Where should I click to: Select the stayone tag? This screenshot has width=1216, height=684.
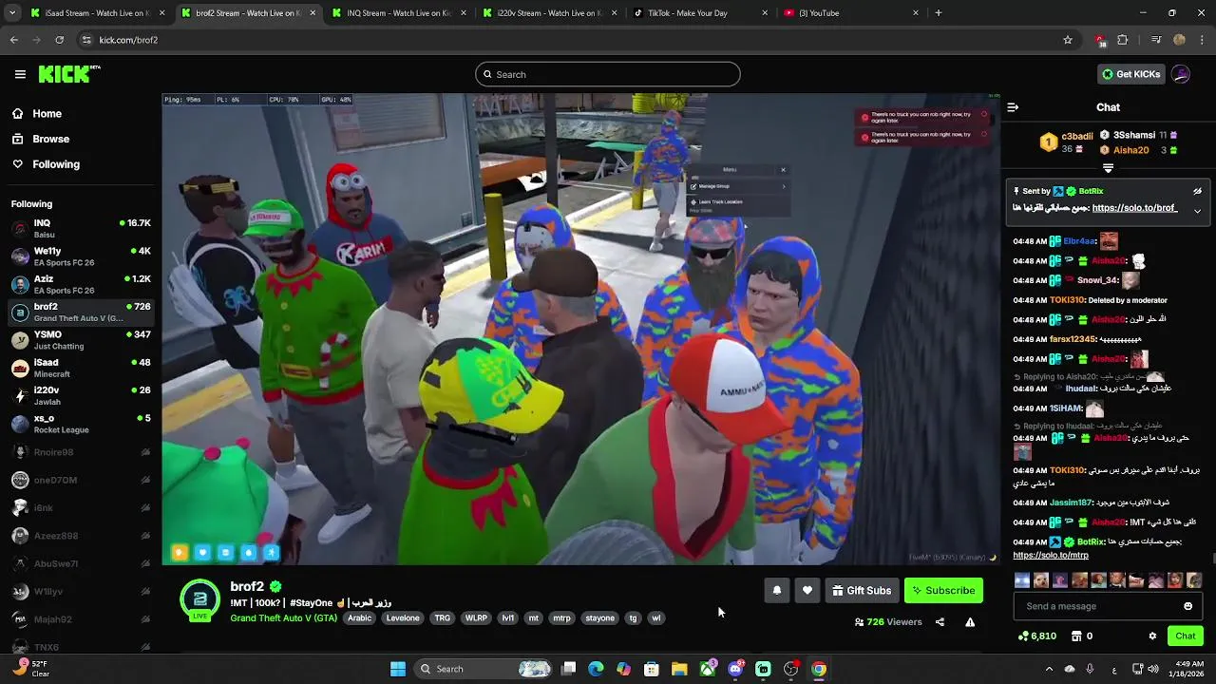(x=599, y=618)
